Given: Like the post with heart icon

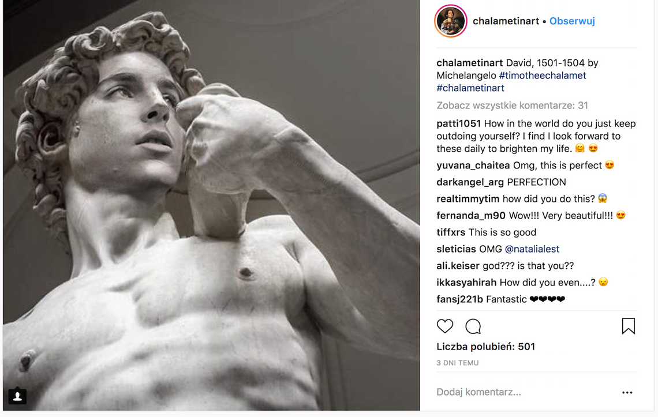Looking at the screenshot, I should [x=445, y=326].
